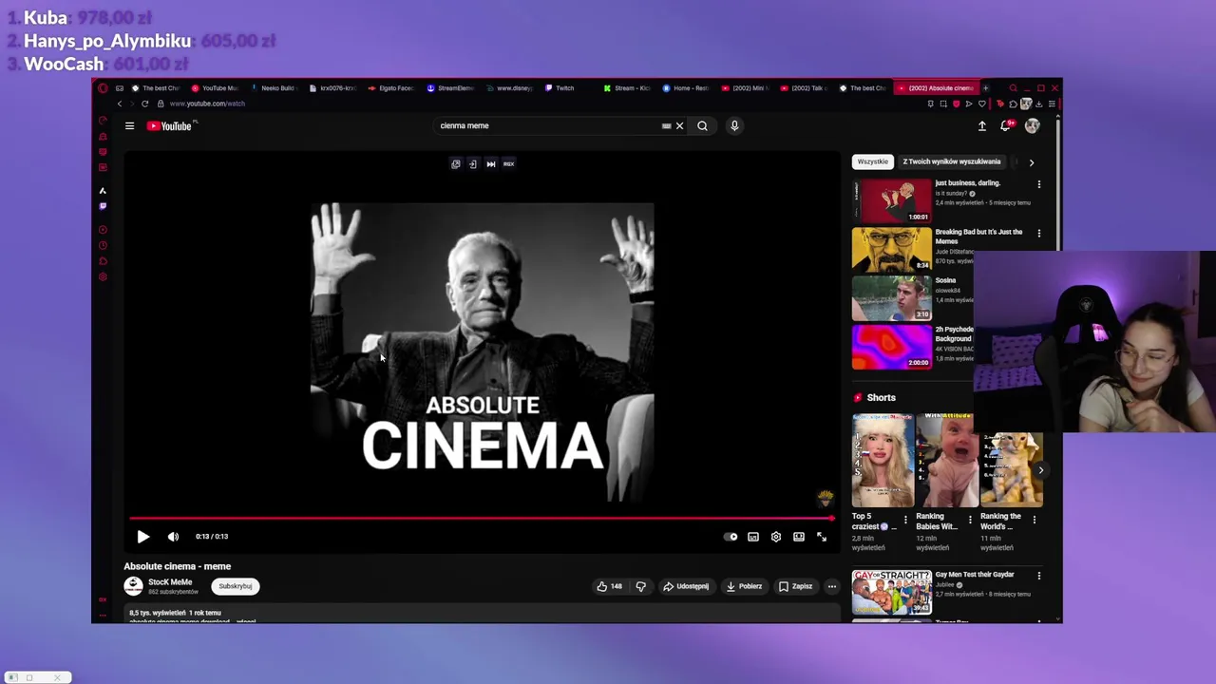Play the video again

(x=143, y=537)
